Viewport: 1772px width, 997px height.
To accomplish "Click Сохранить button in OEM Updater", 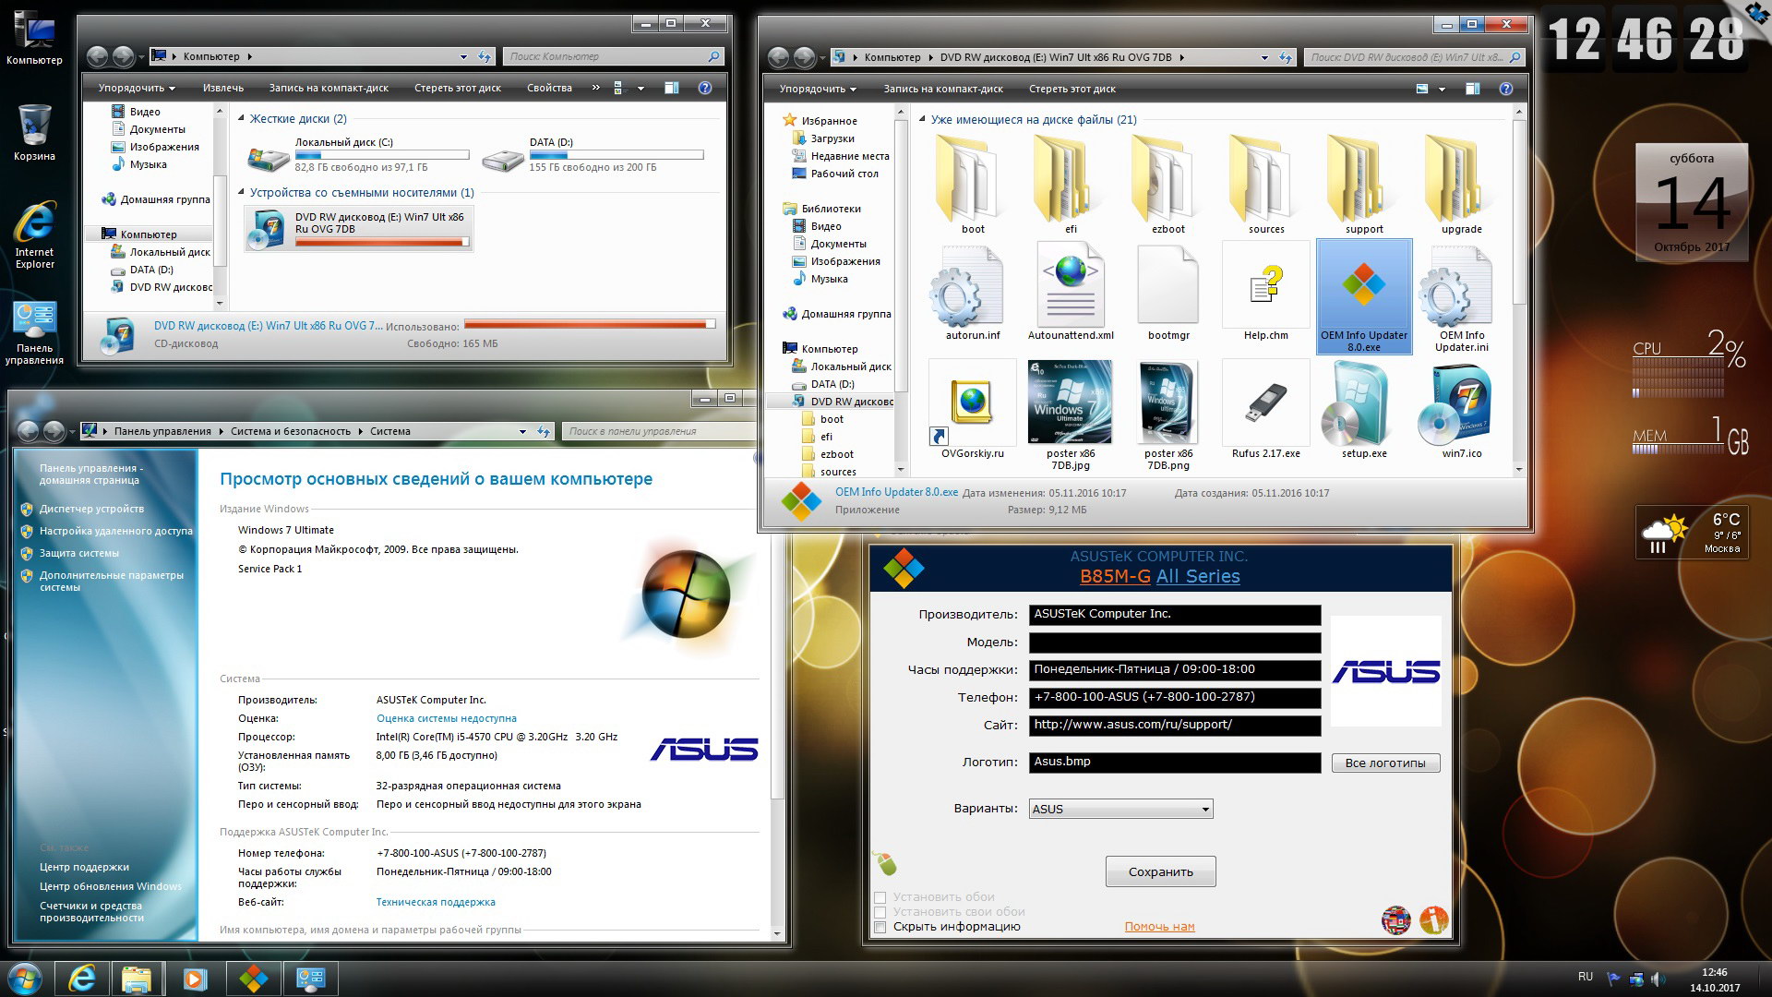I will pyautogui.click(x=1160, y=871).
